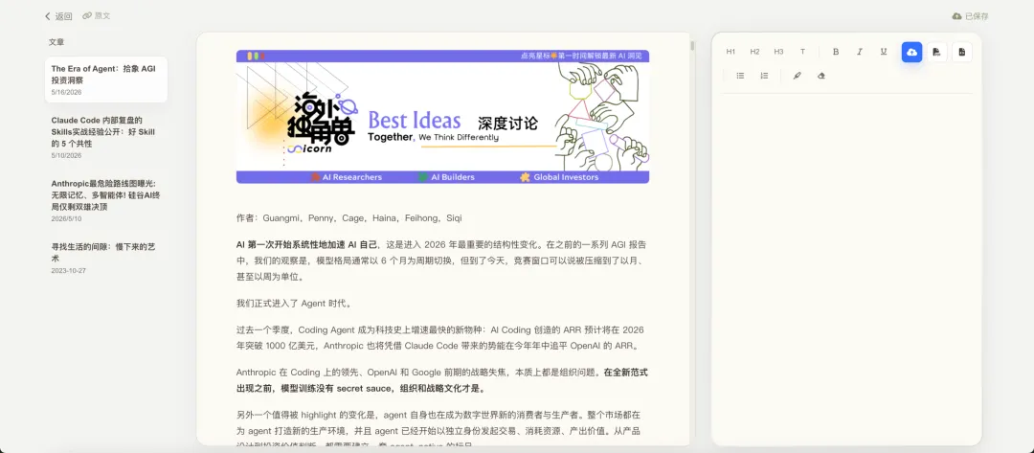
Task: Insert a numbered list
Action: [x=764, y=76]
